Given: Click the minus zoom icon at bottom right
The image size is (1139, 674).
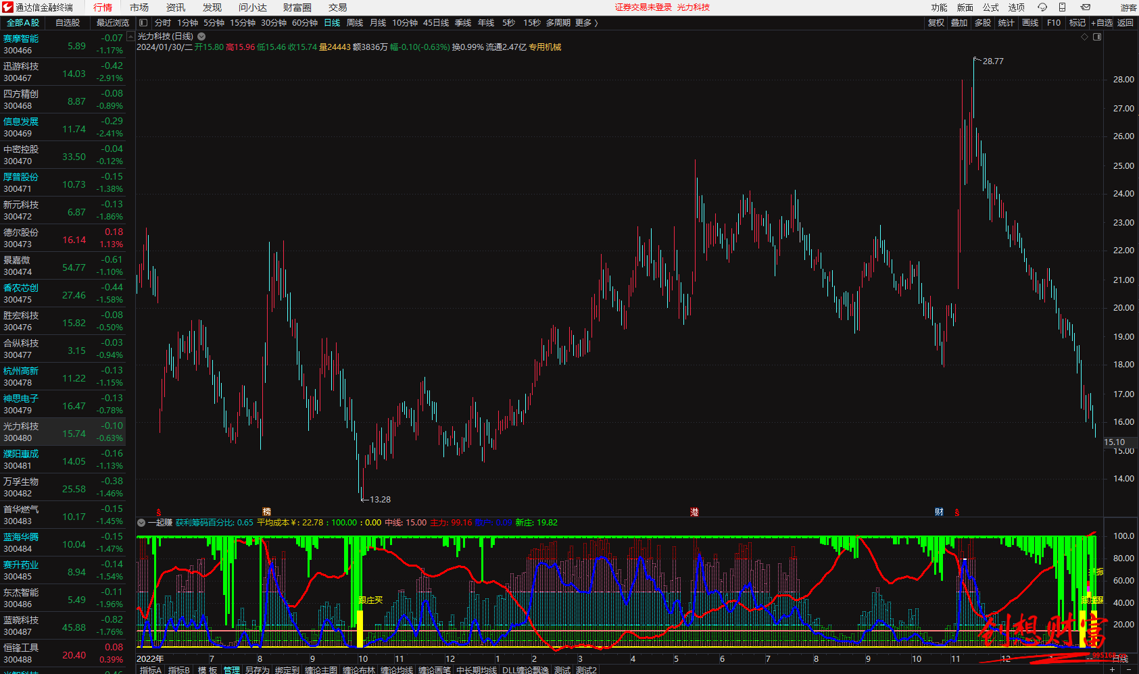Looking at the screenshot, I should coord(1128,669).
